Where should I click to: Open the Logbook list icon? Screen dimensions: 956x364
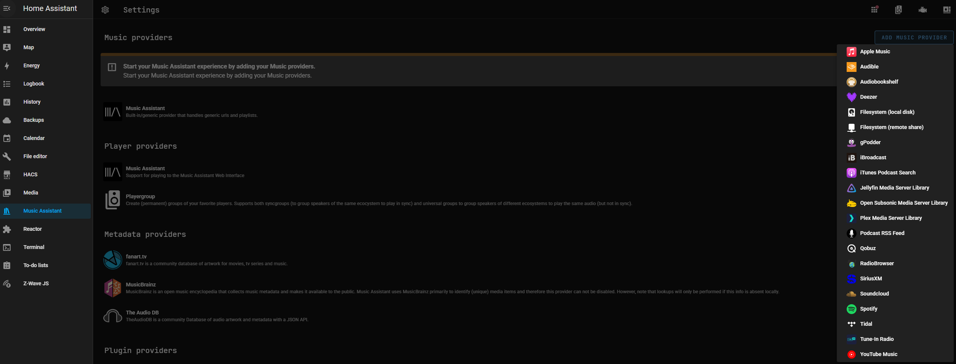tap(7, 84)
